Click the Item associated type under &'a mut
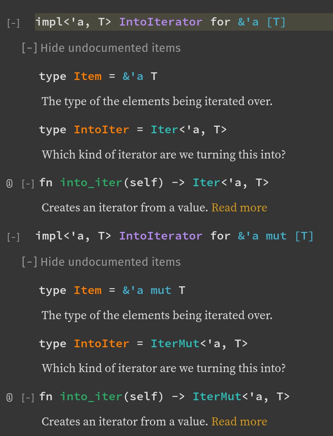 click(x=88, y=290)
